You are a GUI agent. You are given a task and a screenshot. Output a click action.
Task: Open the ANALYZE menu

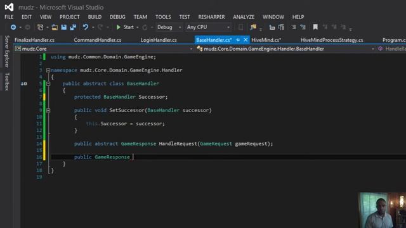coord(244,17)
